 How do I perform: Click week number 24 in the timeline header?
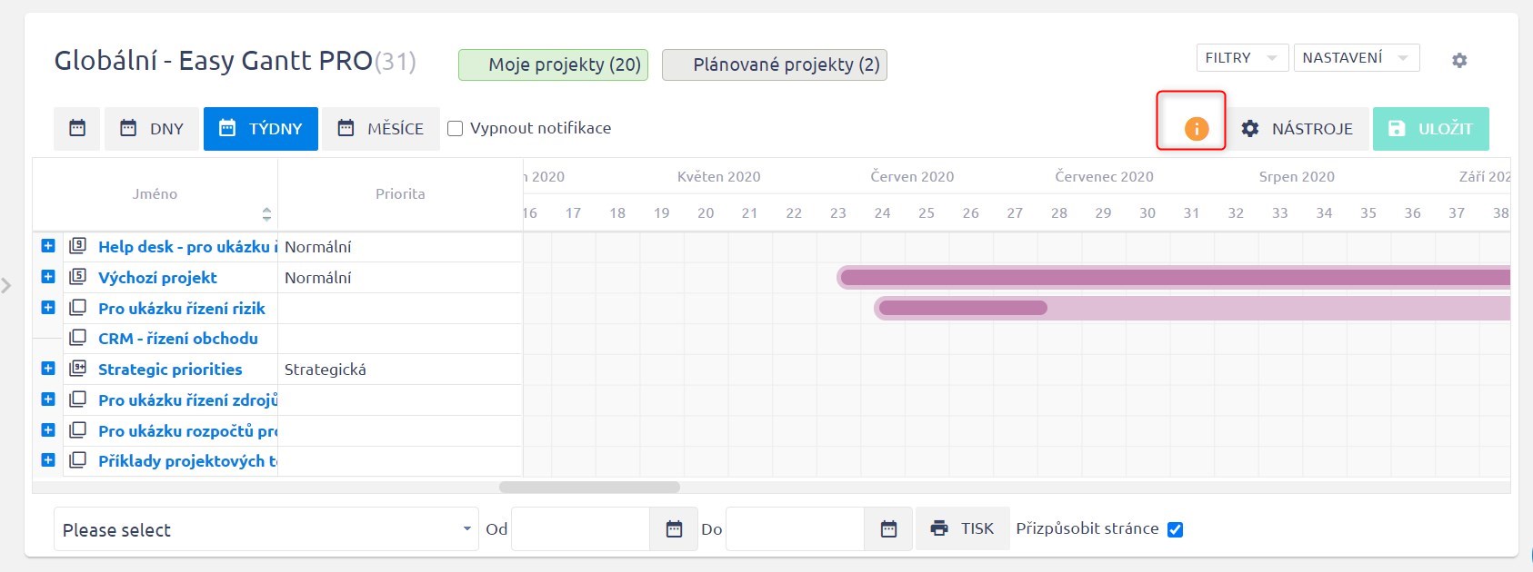pos(882,213)
